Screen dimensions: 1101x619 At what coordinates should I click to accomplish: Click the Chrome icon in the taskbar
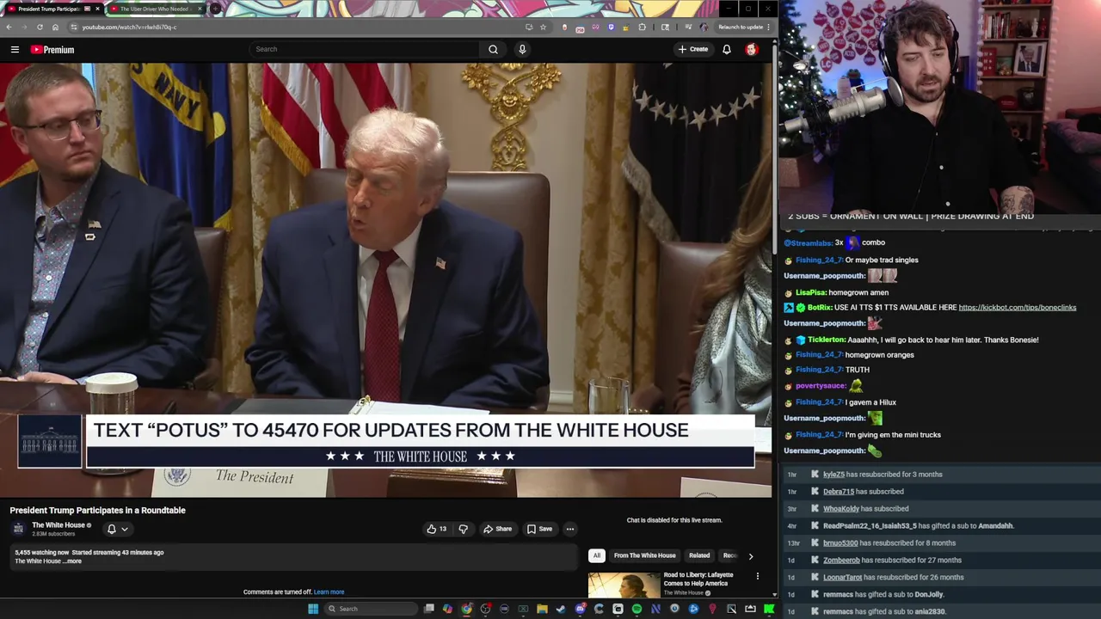tap(466, 609)
